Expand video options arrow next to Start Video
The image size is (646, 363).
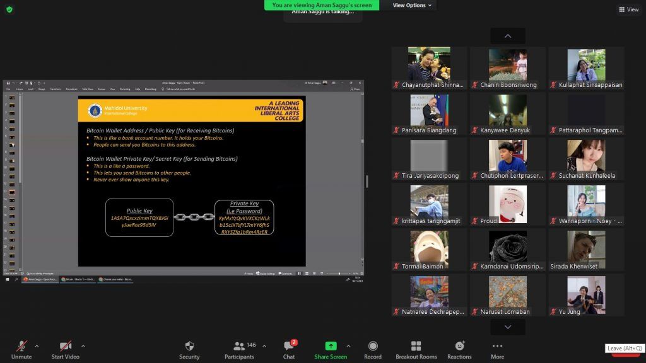(x=83, y=346)
